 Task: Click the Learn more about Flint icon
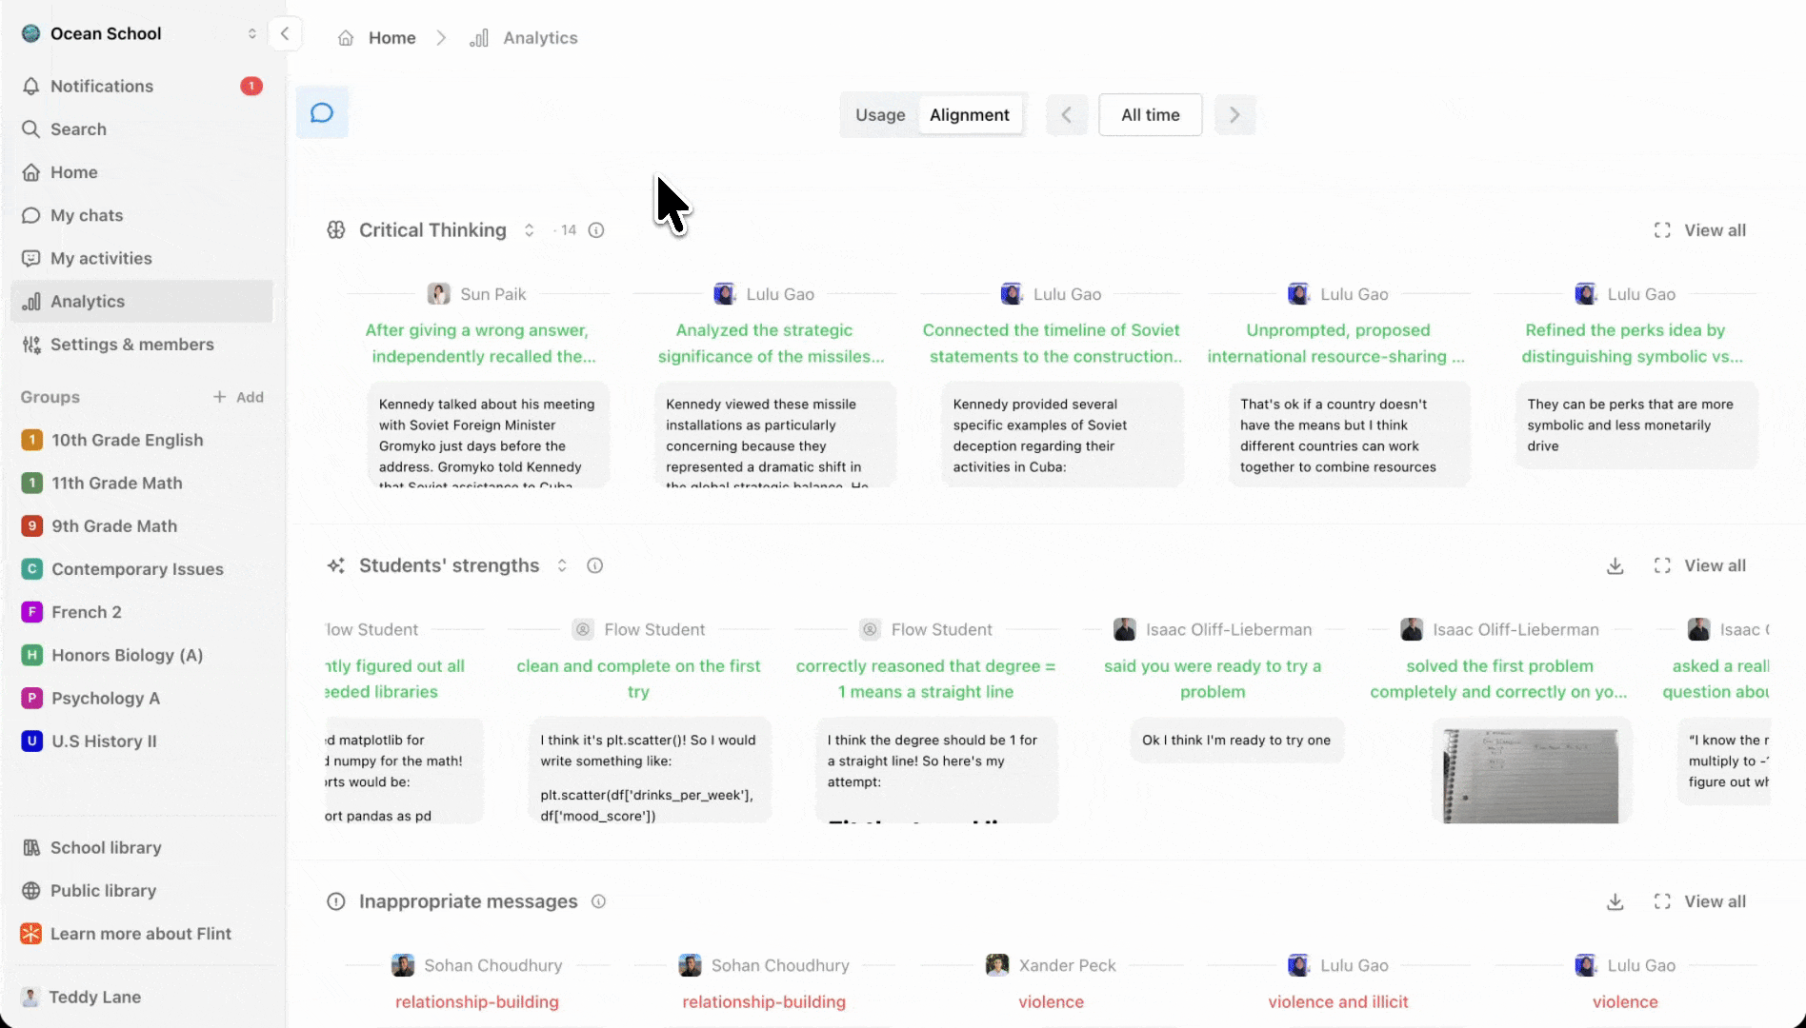31,934
